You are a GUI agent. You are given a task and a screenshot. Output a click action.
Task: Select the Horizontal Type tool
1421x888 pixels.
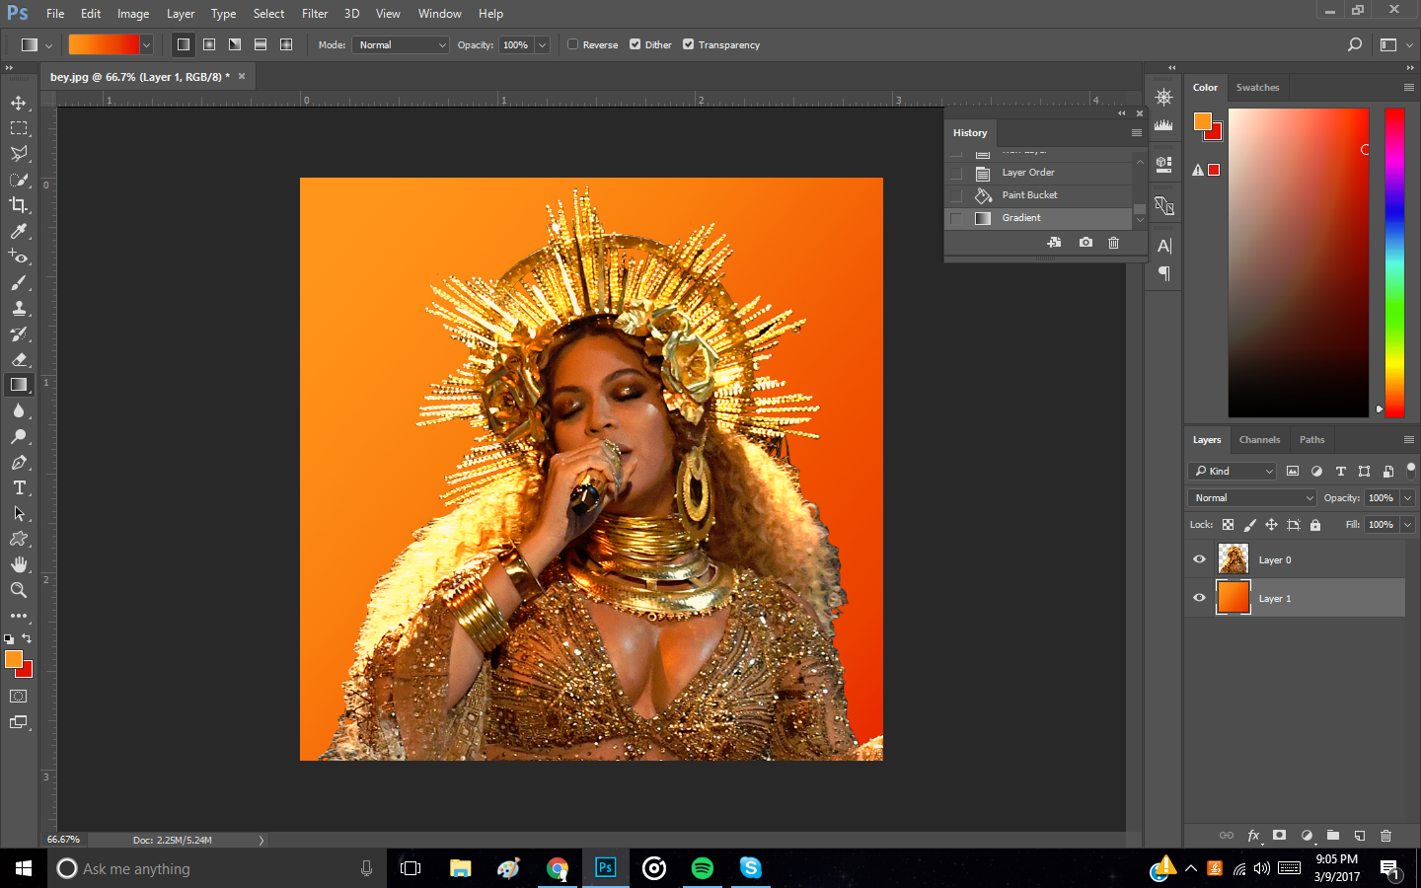[x=19, y=487]
